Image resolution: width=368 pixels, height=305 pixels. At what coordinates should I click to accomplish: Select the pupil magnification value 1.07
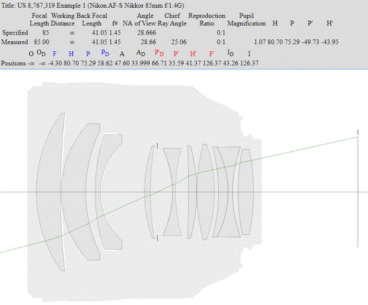pos(260,42)
